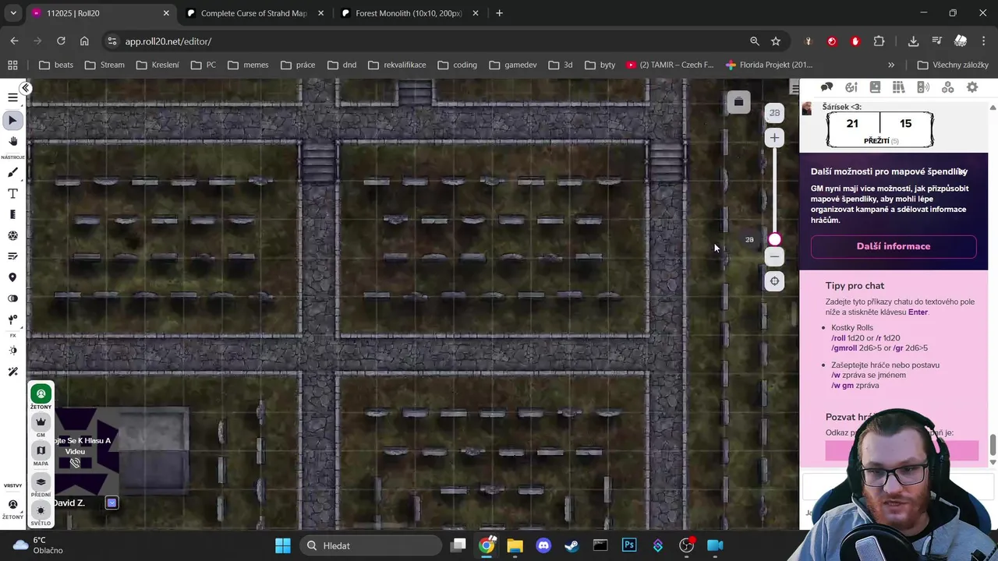The height and width of the screenshot is (561, 998).
Task: Open the Fog of War reveal tool
Action: click(x=12, y=298)
